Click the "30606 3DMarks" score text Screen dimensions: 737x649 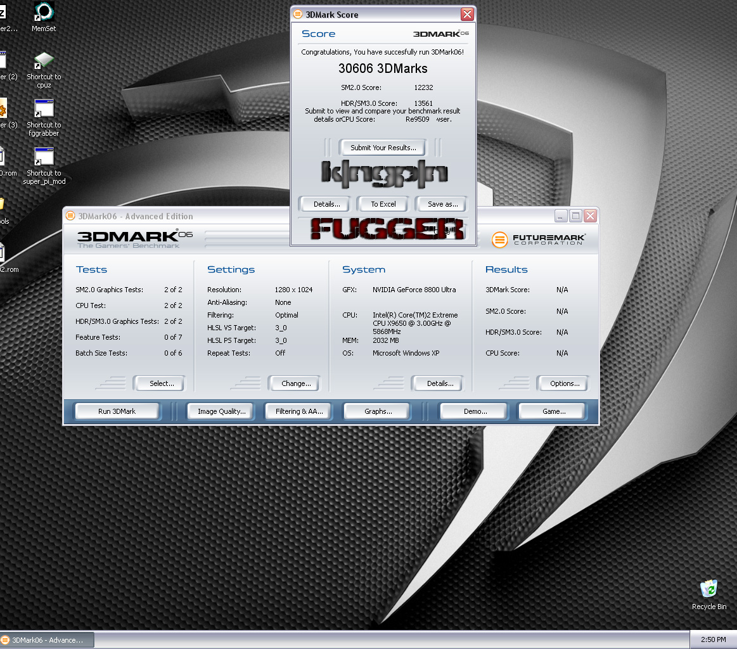pyautogui.click(x=383, y=68)
